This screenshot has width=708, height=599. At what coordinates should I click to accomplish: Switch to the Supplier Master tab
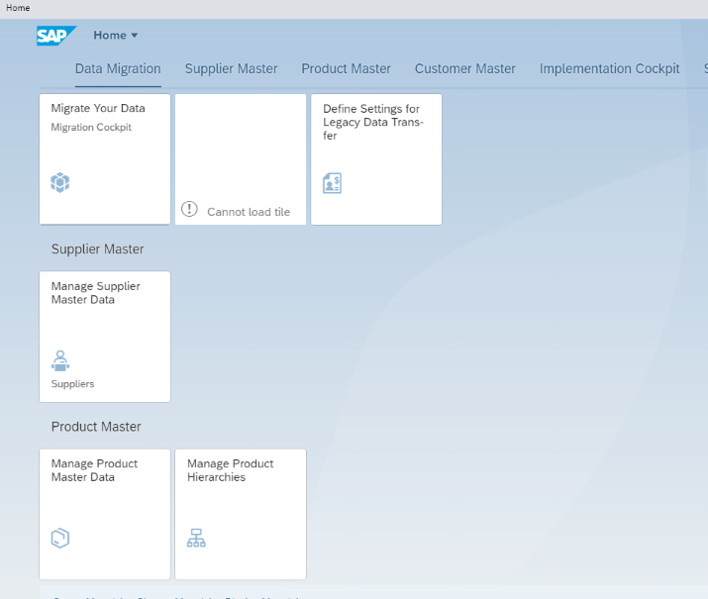(x=231, y=68)
